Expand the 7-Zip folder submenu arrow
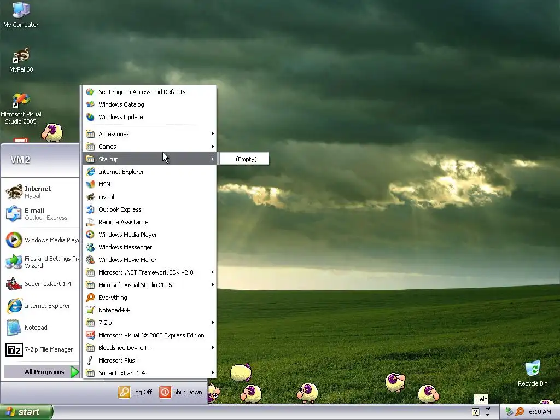560x420 pixels. pos(213,323)
